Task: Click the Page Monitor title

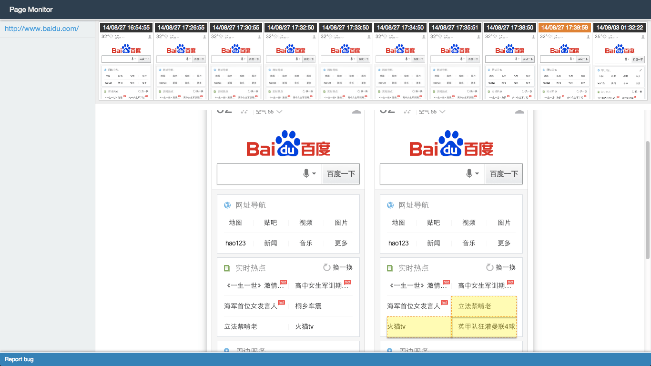Action: click(31, 10)
